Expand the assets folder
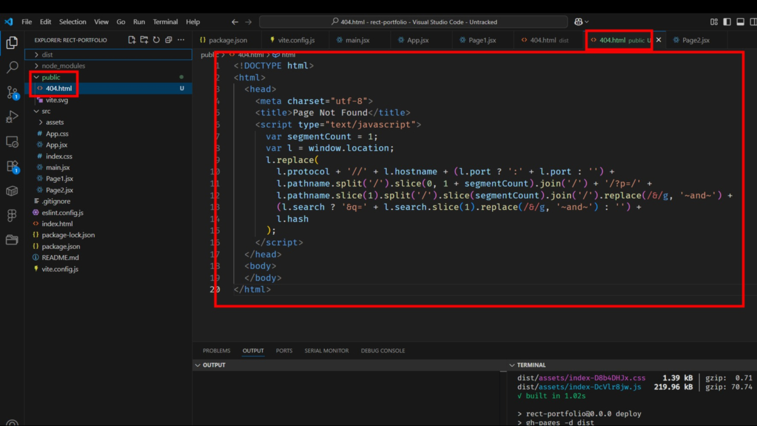 (108, 122)
